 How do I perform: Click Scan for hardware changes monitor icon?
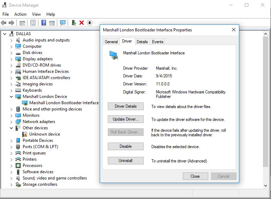coord(63,23)
